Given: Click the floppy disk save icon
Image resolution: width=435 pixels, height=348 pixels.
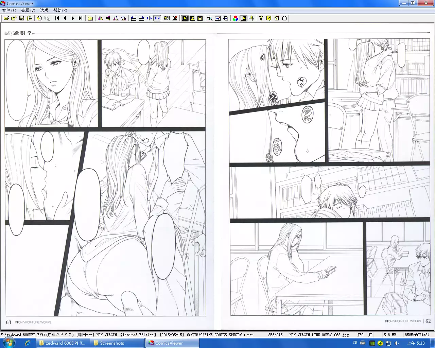Looking at the screenshot, I should coord(22,18).
